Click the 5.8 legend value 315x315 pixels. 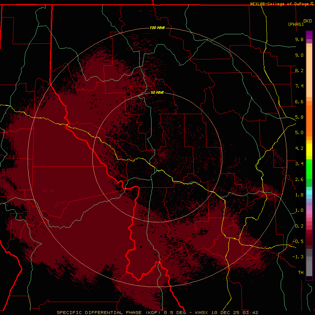click(x=299, y=117)
